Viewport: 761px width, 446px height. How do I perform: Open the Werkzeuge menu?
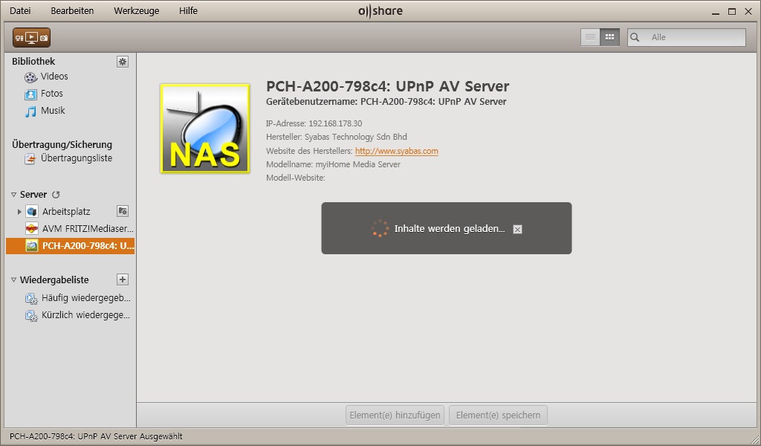pyautogui.click(x=136, y=11)
